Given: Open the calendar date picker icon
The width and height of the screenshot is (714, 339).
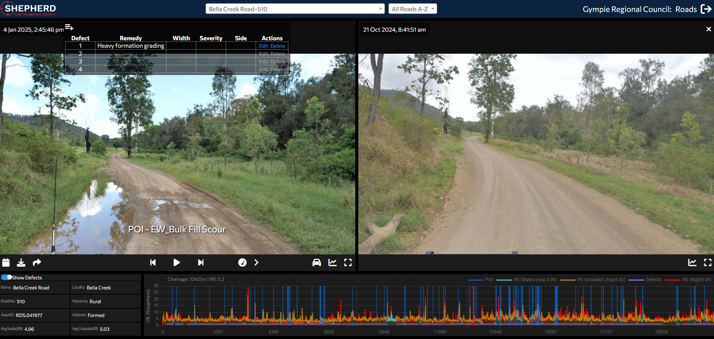Looking at the screenshot, I should [x=6, y=263].
